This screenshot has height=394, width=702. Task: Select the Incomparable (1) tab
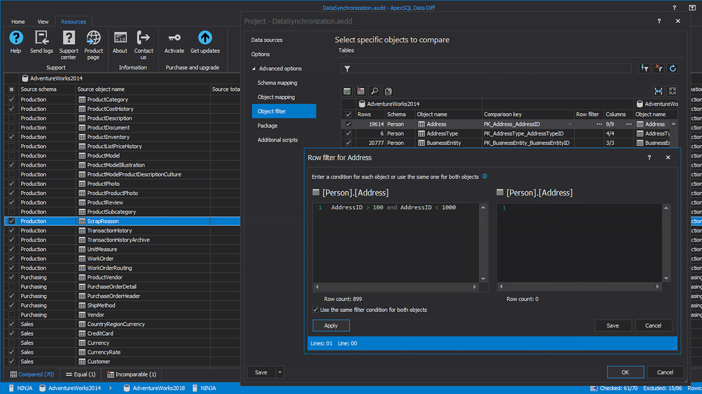pos(132,374)
